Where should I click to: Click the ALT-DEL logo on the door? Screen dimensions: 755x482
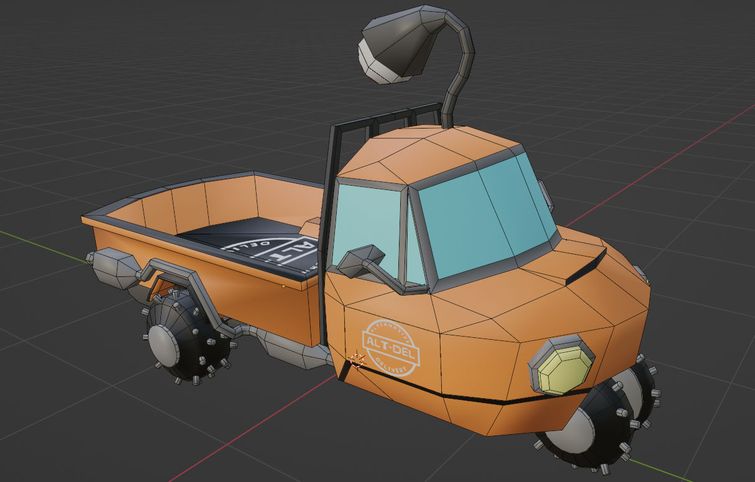pyautogui.click(x=391, y=348)
